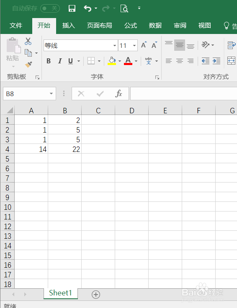Screen dimensions: 237x308
Task: Select row 8 header
Action: 7,188
